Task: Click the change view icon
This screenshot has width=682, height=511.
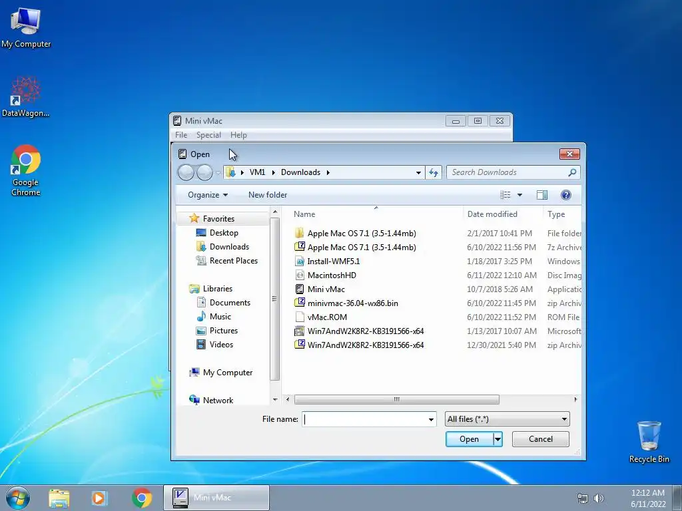Action: coord(505,195)
